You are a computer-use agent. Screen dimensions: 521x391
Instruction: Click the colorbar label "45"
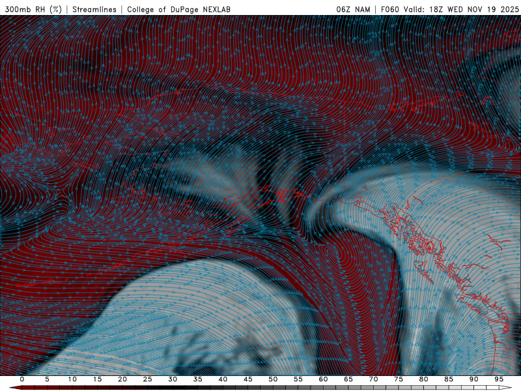(247, 379)
